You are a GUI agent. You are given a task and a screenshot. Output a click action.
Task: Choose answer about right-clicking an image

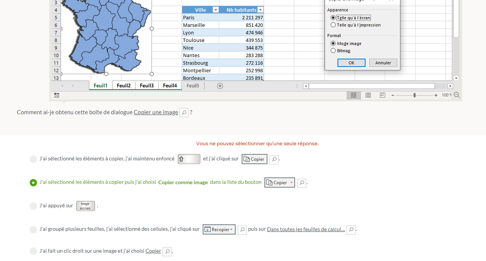33,251
